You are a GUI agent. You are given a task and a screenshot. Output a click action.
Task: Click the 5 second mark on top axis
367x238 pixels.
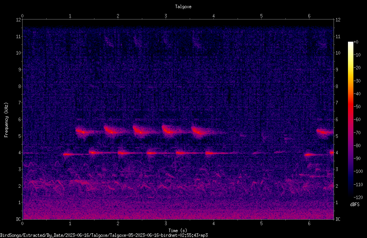click(261, 16)
